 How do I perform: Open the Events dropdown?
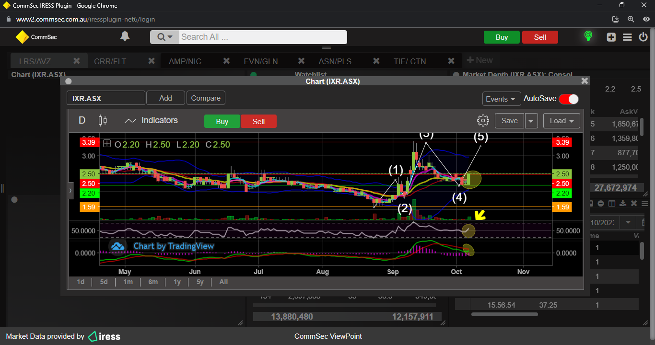pos(501,99)
